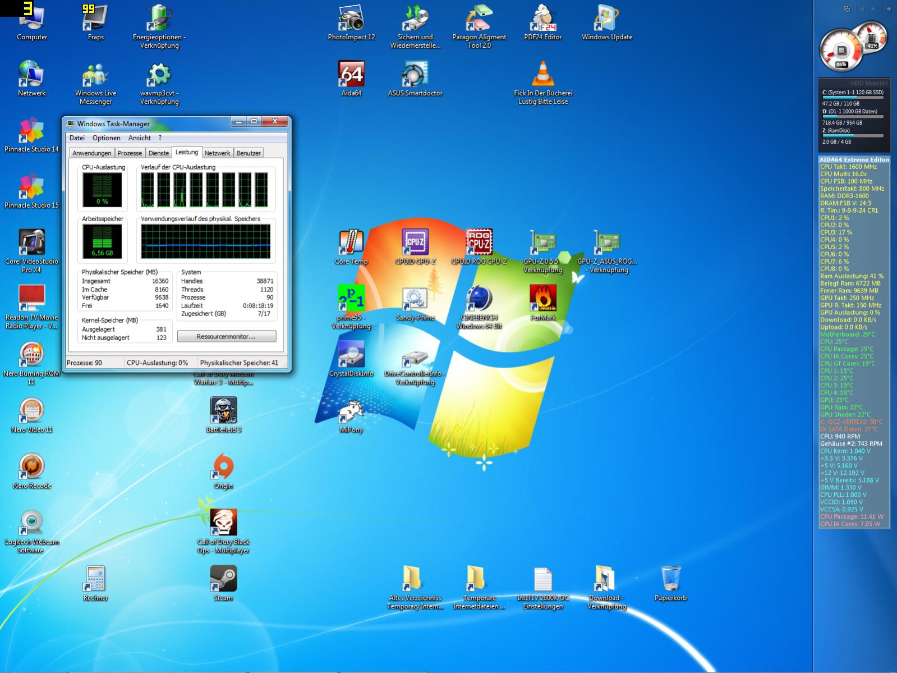897x673 pixels.
Task: Launch Paragon Alignment Tool 2.0
Action: pyautogui.click(x=479, y=26)
